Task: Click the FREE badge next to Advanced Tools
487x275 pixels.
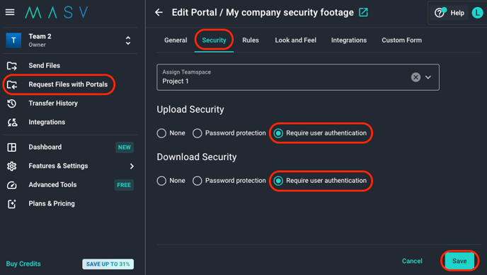Action: pos(124,185)
